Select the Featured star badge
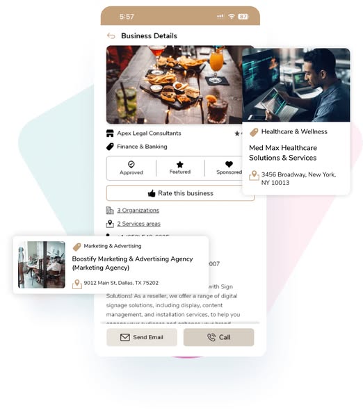This screenshot has height=417, width=363. tap(180, 167)
